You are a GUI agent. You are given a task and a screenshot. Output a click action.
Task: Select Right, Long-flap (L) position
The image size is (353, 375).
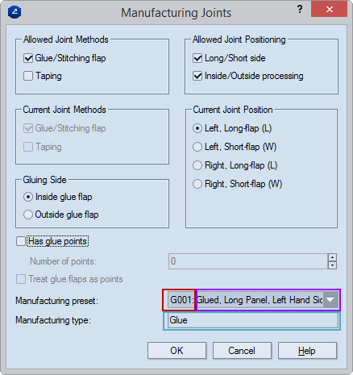coord(197,165)
